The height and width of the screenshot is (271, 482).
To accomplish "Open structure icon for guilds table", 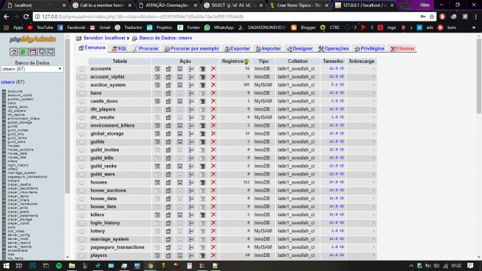I will (x=168, y=141).
